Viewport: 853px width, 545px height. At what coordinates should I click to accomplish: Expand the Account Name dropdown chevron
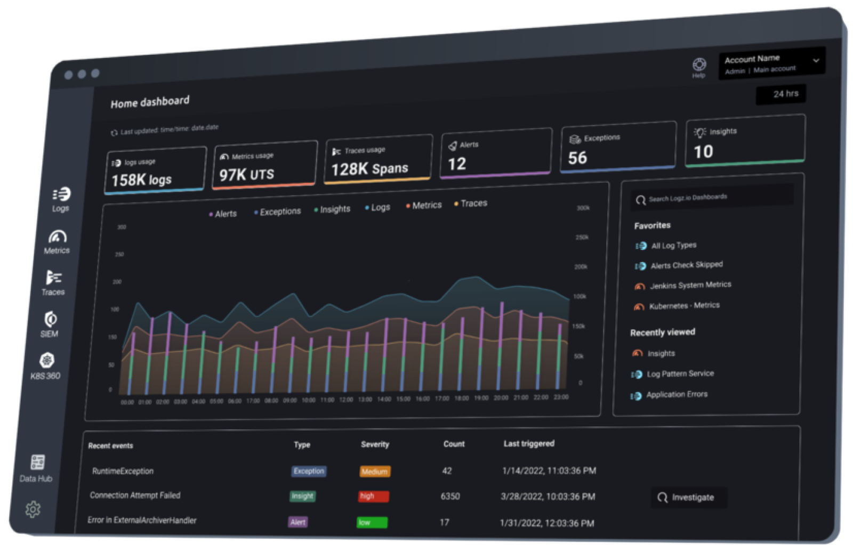(816, 61)
